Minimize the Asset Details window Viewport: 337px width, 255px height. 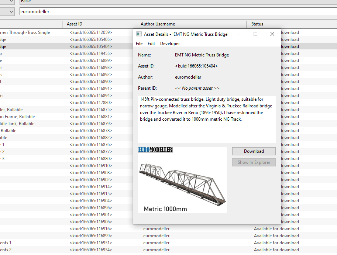pos(238,34)
